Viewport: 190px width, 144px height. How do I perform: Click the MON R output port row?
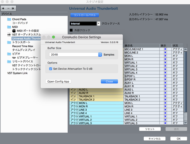click(97, 106)
